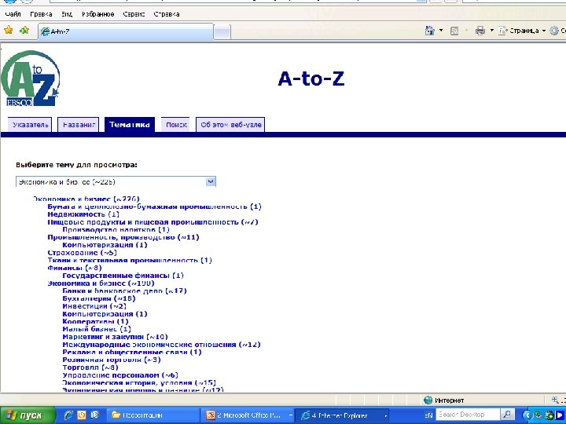
Task: Click the desktop search magnifier button
Action: click(x=507, y=415)
